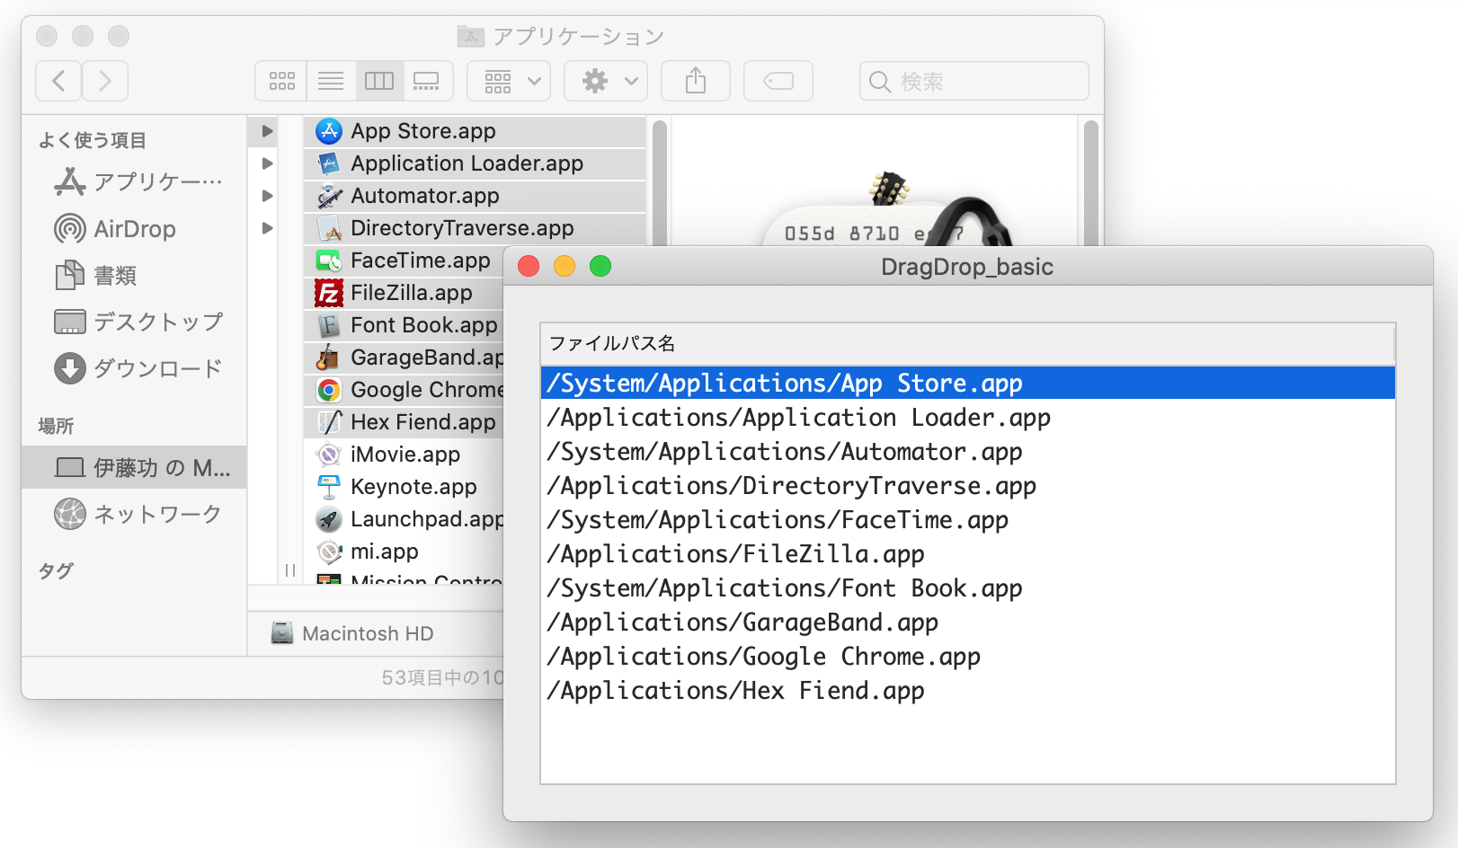1458x848 pixels.
Task: Switch Finder to list view
Action: click(x=331, y=81)
